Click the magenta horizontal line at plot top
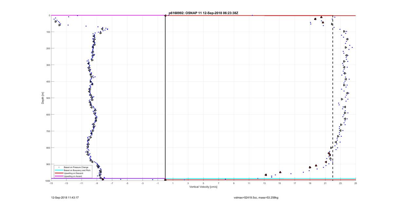 tap(108, 15)
